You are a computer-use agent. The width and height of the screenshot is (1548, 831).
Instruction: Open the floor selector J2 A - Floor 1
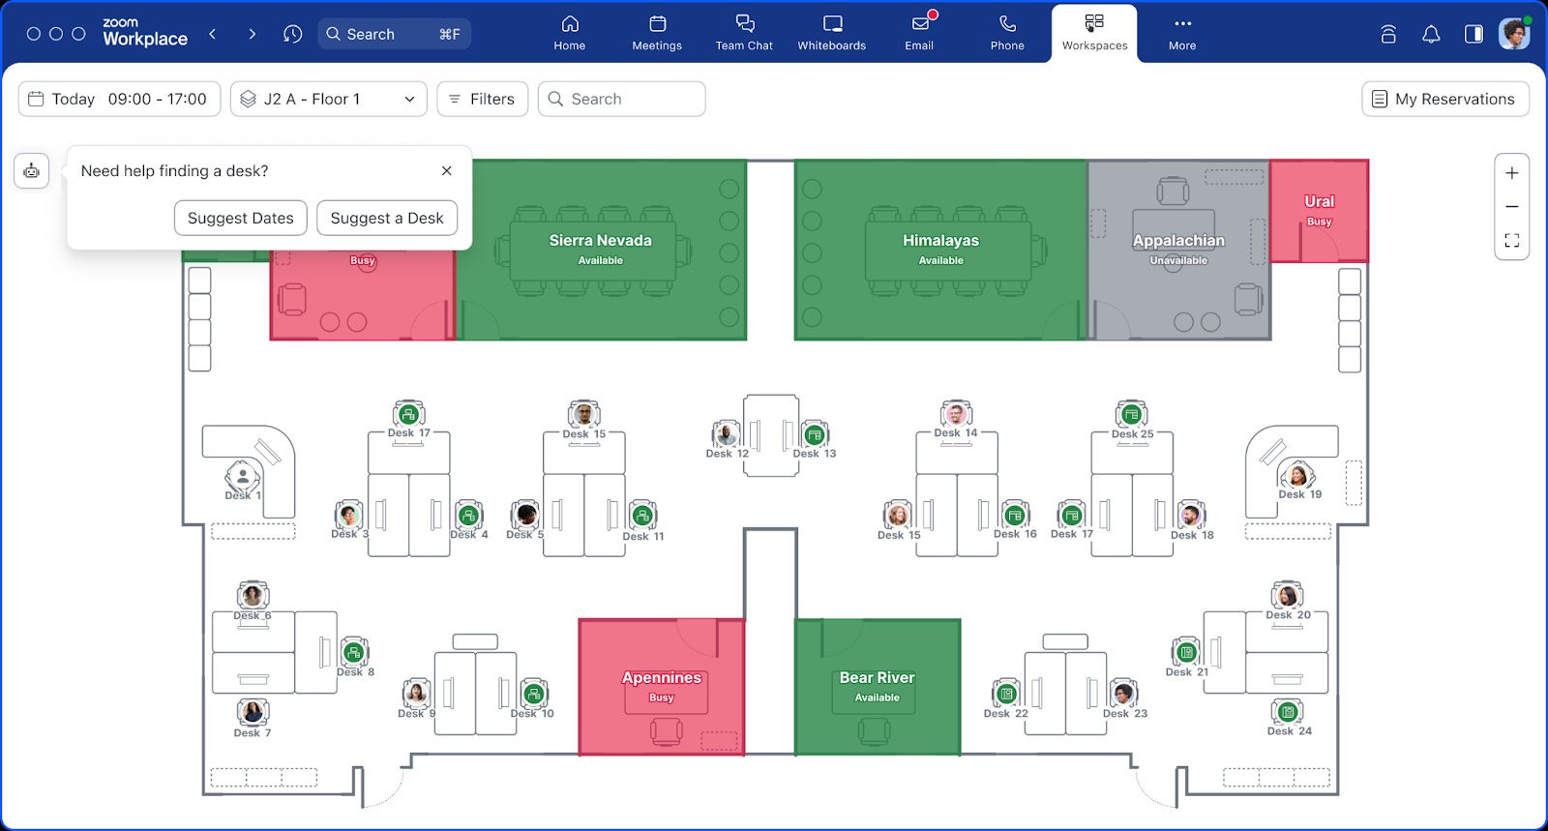pos(328,99)
